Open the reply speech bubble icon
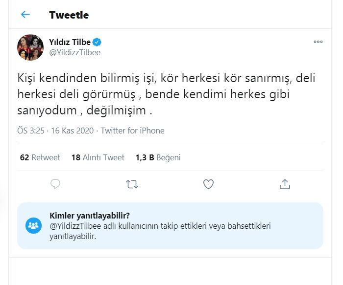This screenshot has width=343, height=285. click(x=55, y=184)
